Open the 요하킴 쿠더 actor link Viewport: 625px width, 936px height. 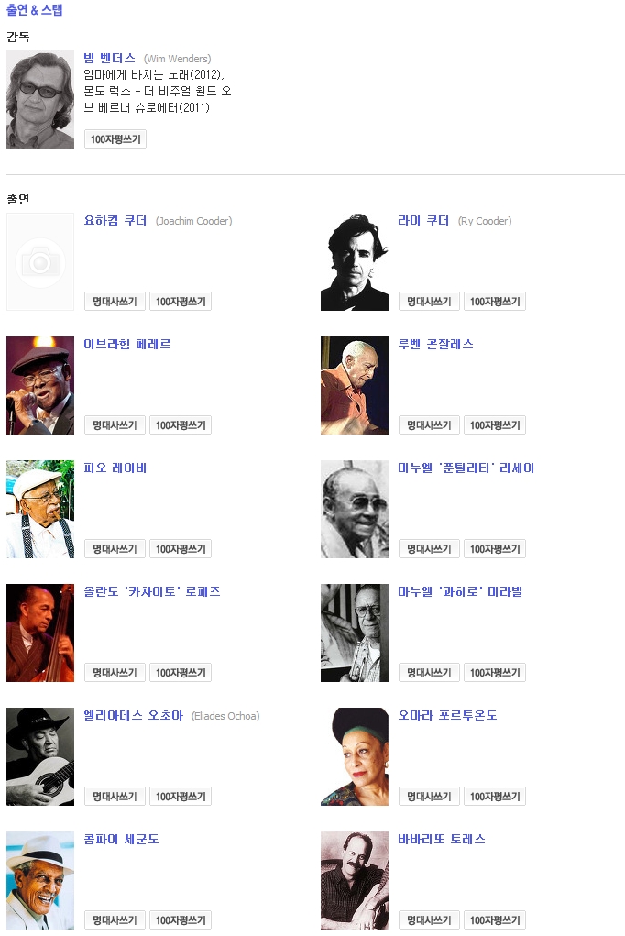click(115, 220)
